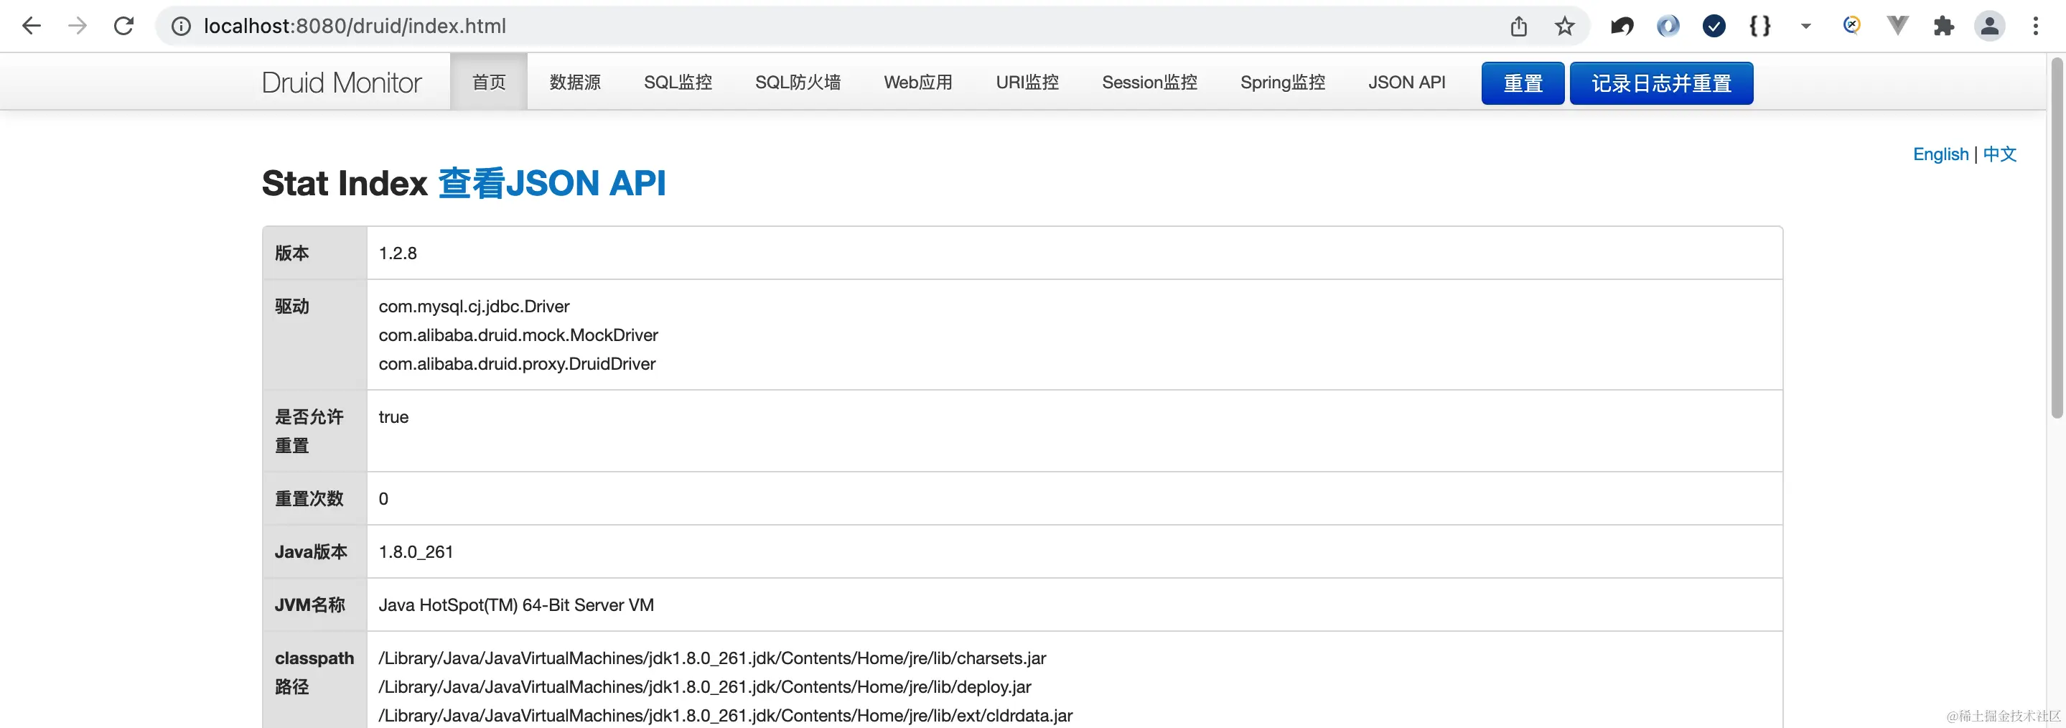The width and height of the screenshot is (2066, 728).
Task: Share this page via the share icon
Action: point(1518,27)
